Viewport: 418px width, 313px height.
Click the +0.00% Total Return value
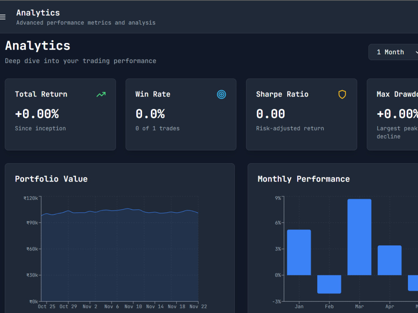coord(37,114)
